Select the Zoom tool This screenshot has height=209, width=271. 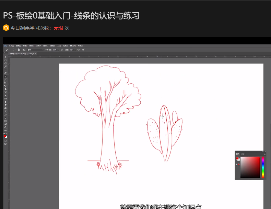(x=5, y=127)
